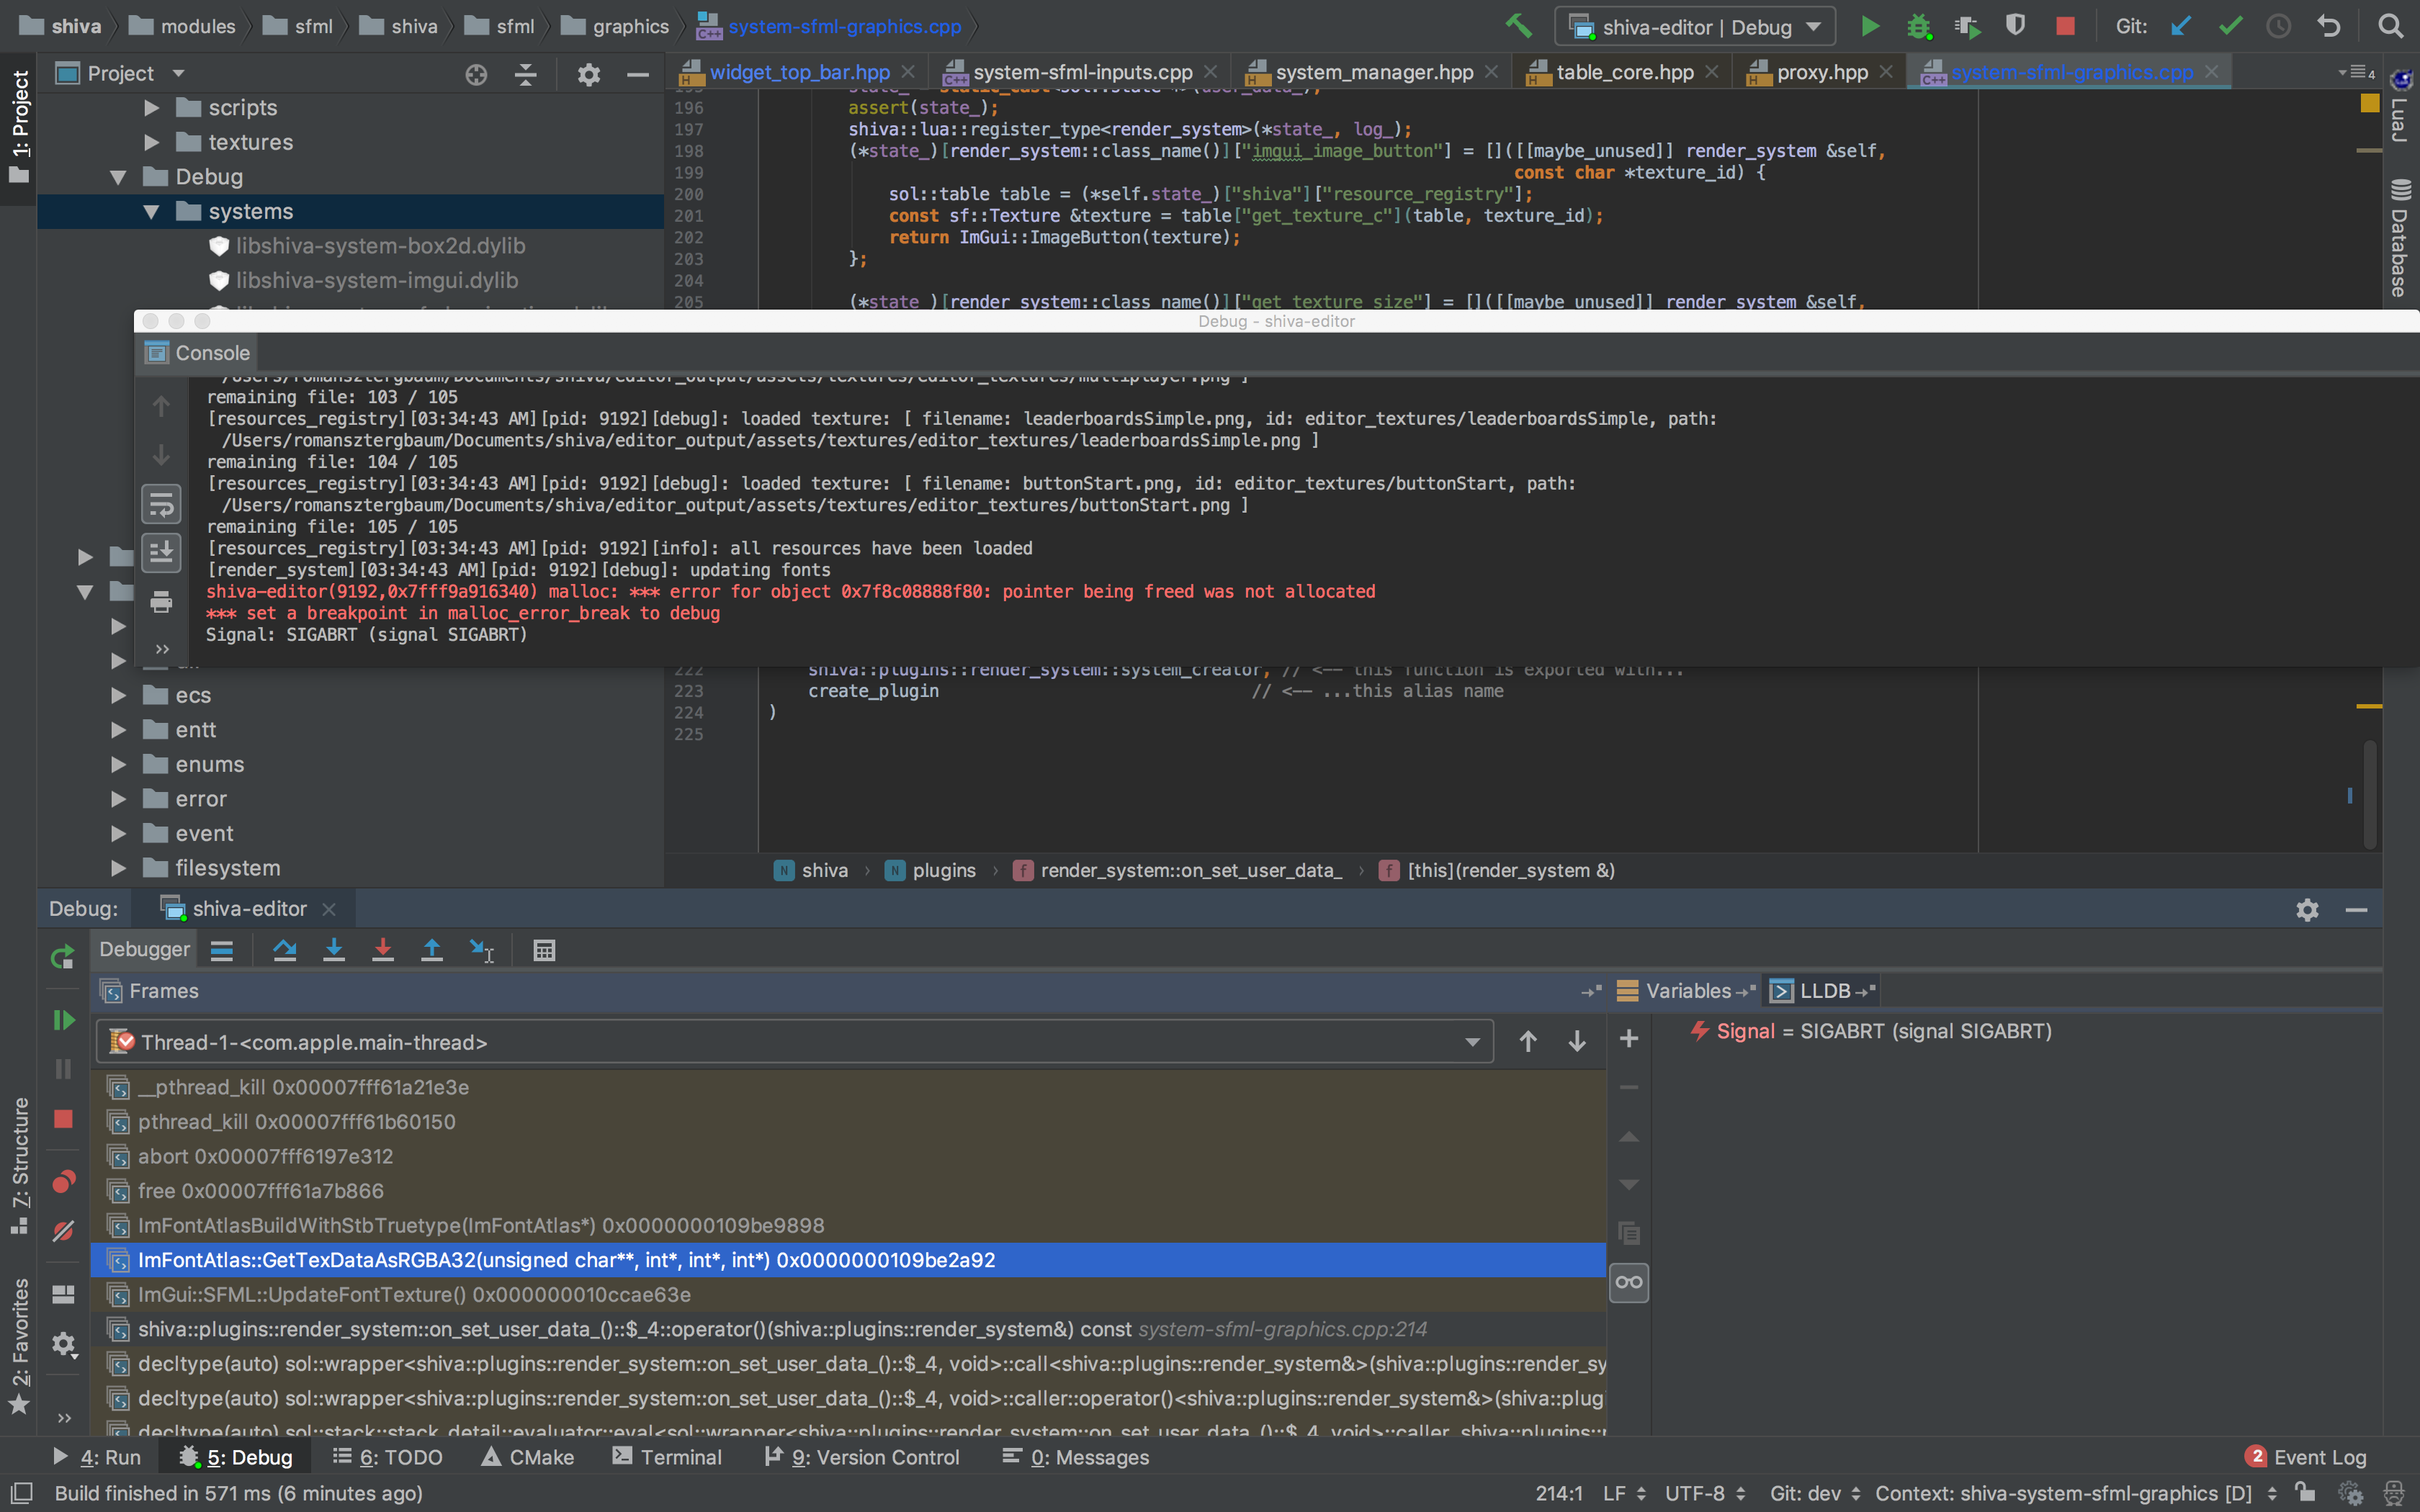The width and height of the screenshot is (2420, 1512).
Task: Step out of the current frame
Action: point(432,950)
